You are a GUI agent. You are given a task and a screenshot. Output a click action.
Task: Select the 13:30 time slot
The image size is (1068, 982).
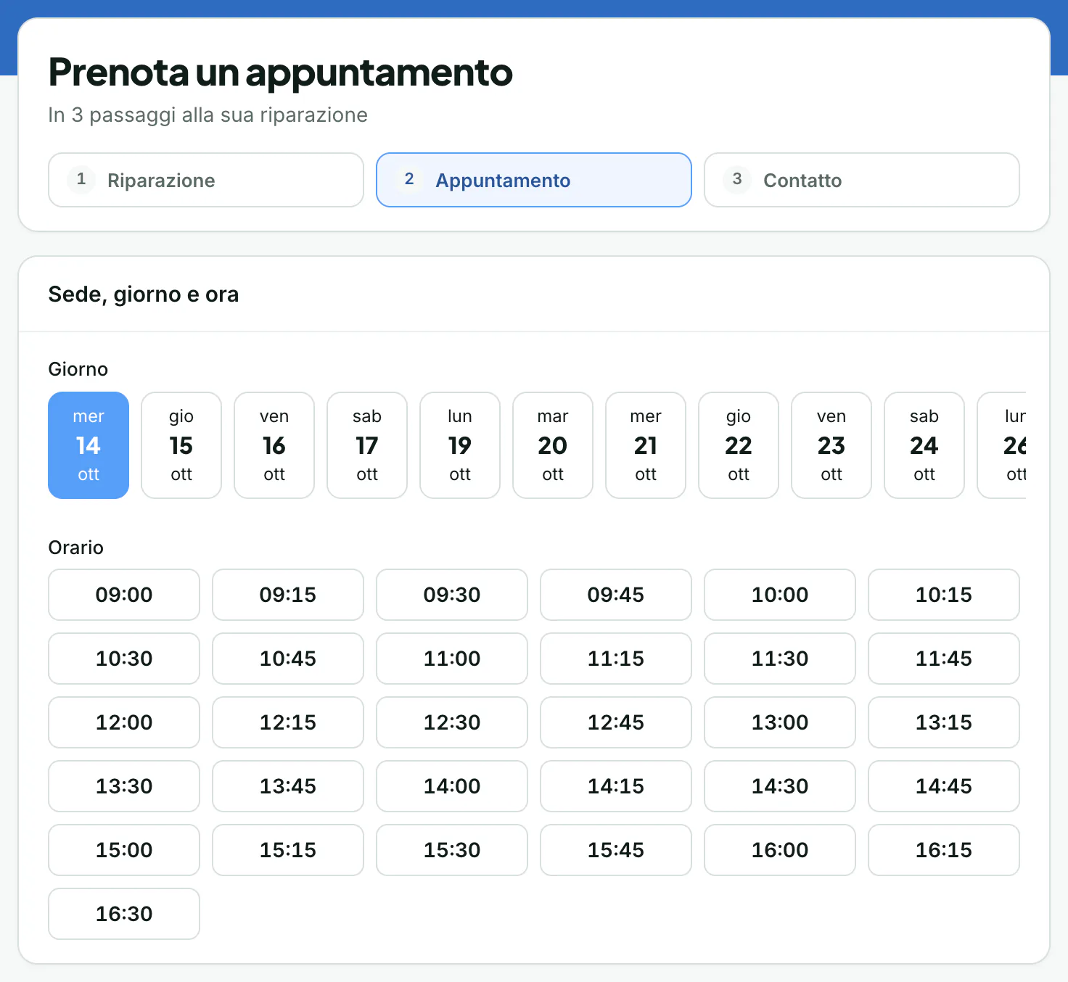124,786
